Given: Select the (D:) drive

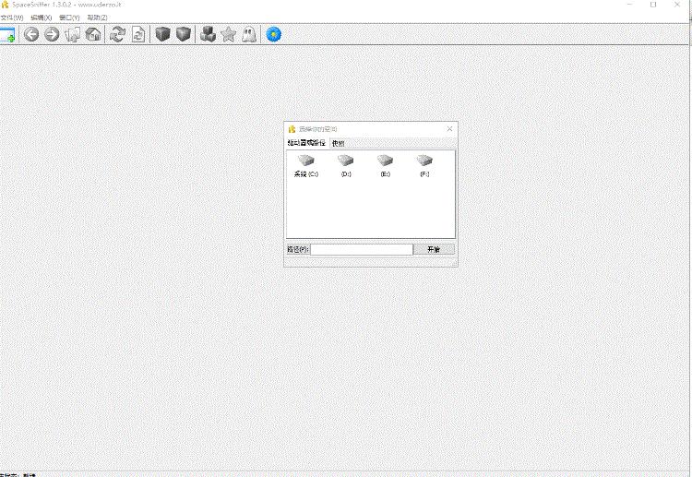Looking at the screenshot, I should 346,166.
